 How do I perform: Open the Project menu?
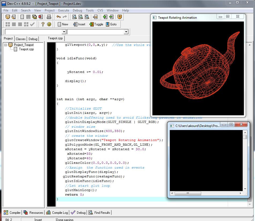tap(50, 10)
